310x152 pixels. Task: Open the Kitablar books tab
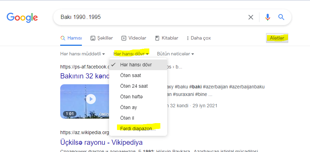point(167,38)
